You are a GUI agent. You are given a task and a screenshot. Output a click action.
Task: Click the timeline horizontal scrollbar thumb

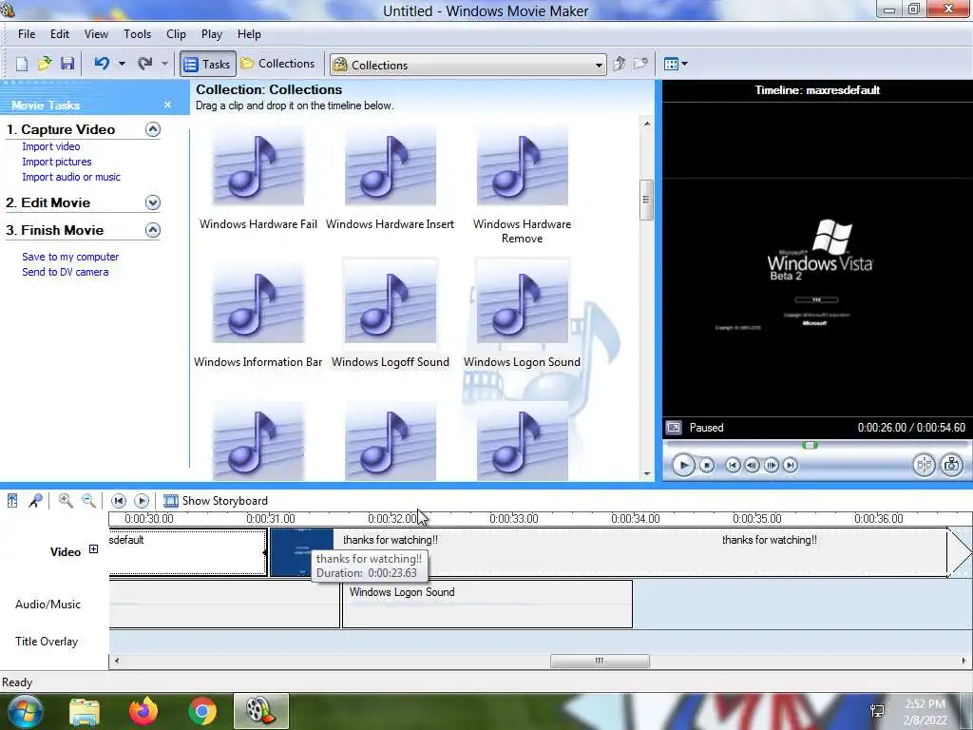point(600,662)
